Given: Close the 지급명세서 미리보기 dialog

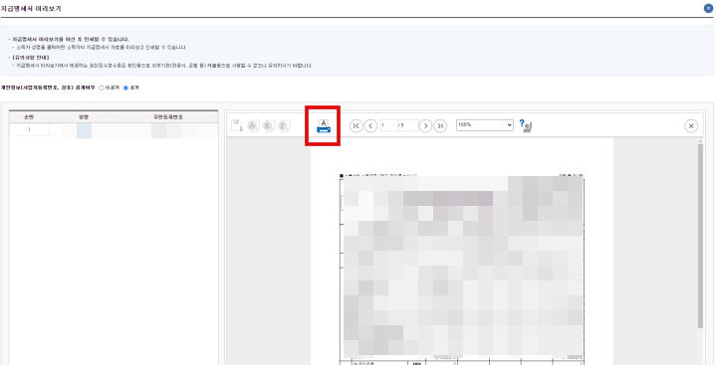Looking at the screenshot, I should tap(709, 8).
